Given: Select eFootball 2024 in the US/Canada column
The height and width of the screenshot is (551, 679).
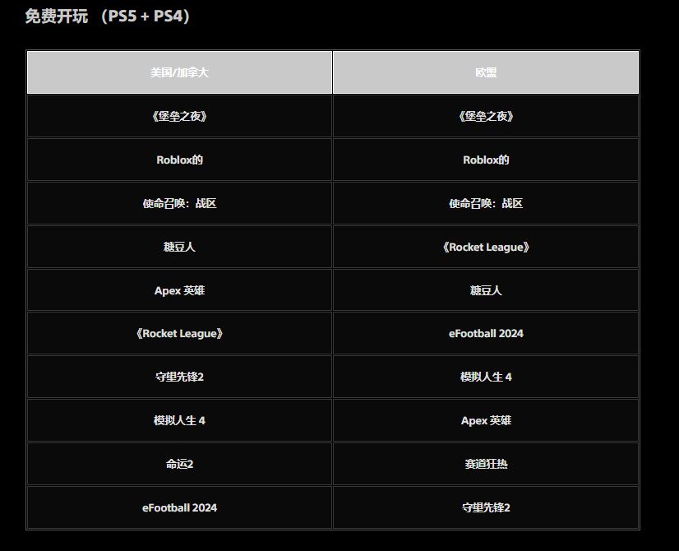Looking at the screenshot, I should coord(179,507).
